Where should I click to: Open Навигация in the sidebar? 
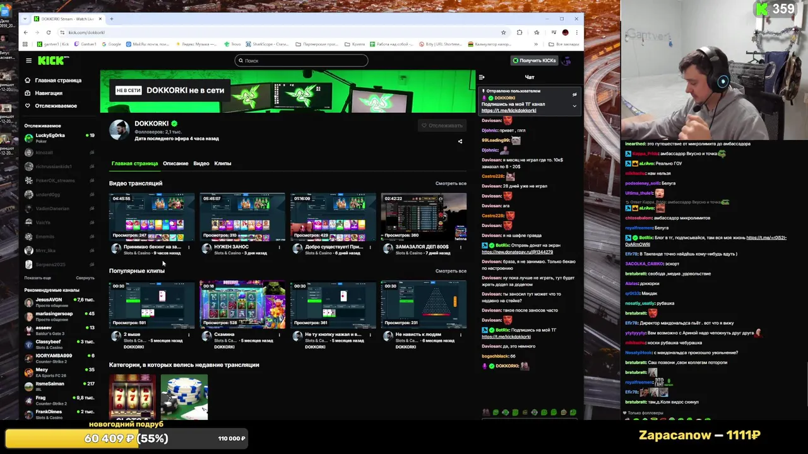click(44, 93)
